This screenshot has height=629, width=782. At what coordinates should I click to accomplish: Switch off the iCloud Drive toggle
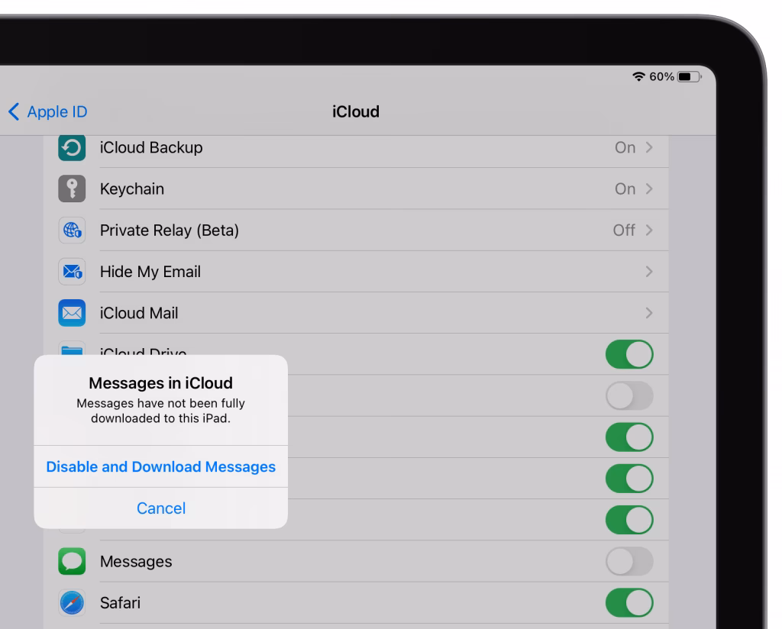629,353
